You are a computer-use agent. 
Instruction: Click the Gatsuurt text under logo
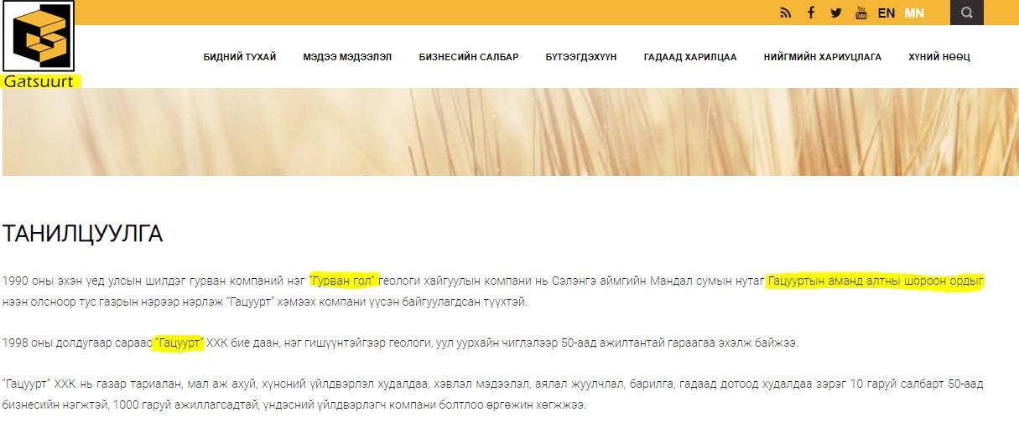(x=41, y=81)
